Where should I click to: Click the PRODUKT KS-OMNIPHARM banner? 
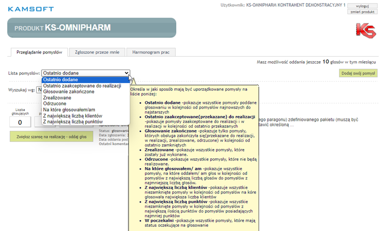[x=92, y=28]
